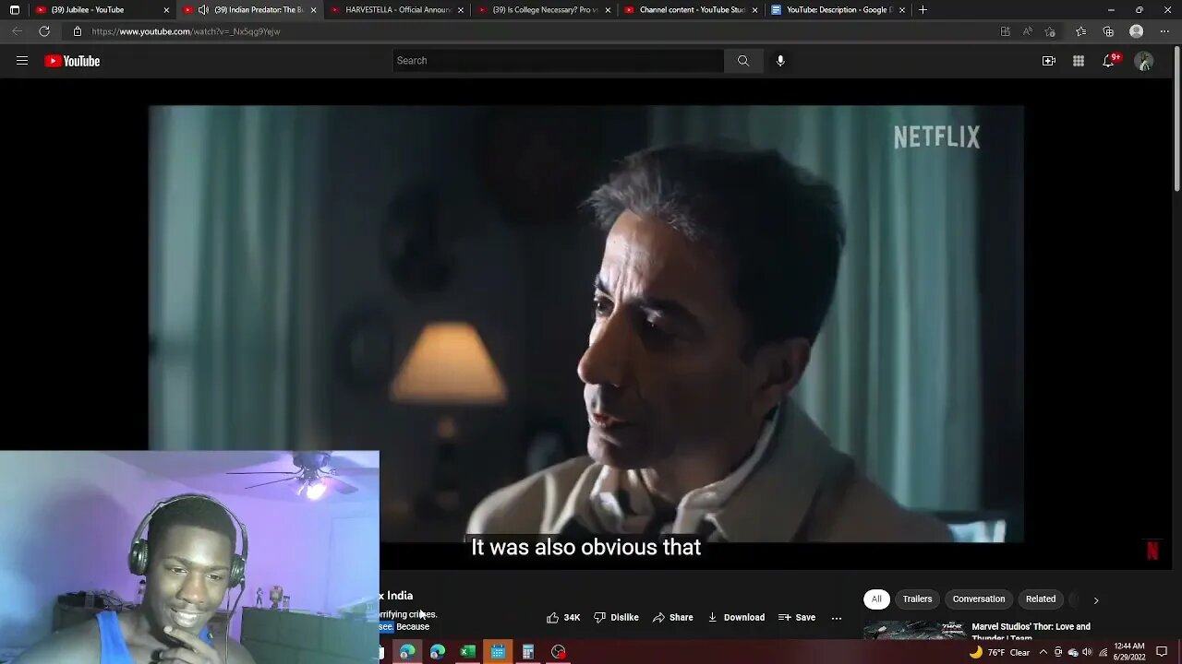The width and height of the screenshot is (1182, 664).
Task: Like the video with 34K likes
Action: (x=563, y=617)
